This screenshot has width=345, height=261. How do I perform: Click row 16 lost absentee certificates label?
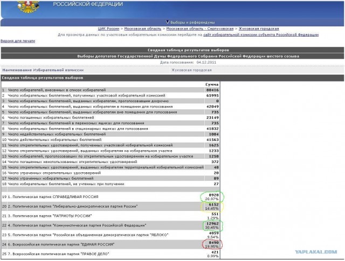click(54, 173)
